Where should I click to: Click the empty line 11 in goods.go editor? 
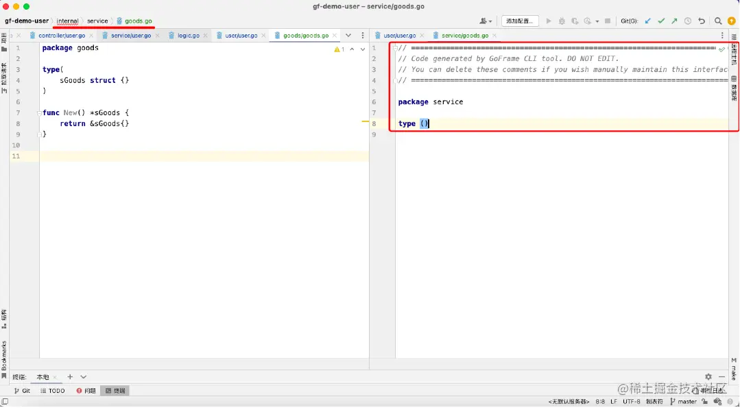pyautogui.click(x=204, y=156)
